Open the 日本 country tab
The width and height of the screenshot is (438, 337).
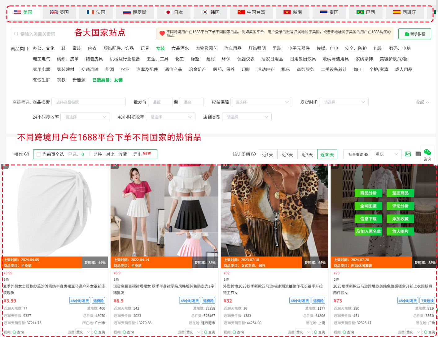[x=174, y=12]
